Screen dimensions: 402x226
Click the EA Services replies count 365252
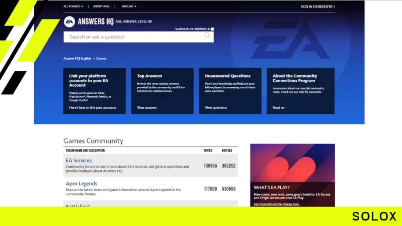[229, 166]
